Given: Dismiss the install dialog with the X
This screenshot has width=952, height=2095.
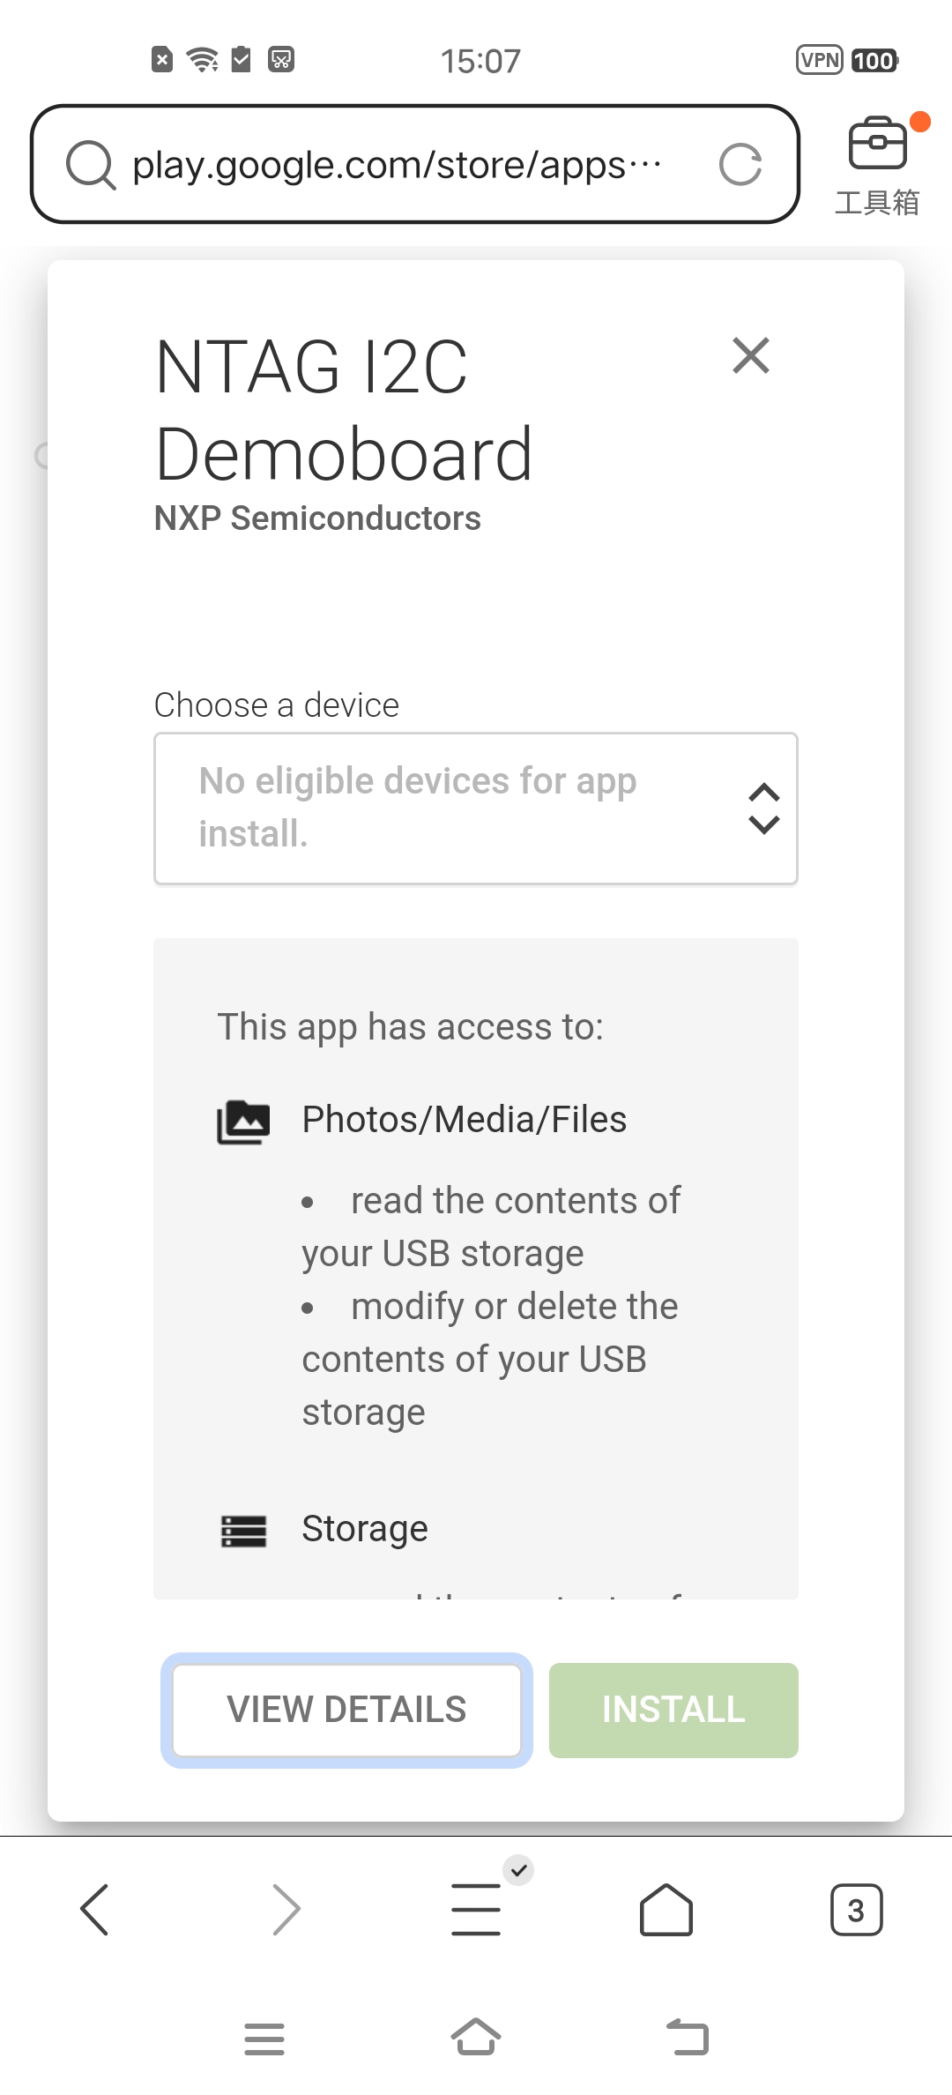Looking at the screenshot, I should pyautogui.click(x=750, y=355).
